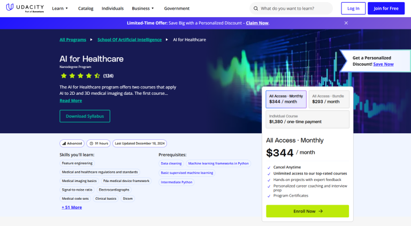Click Save Now discount link
The width and height of the screenshot is (411, 226).
[x=383, y=64]
